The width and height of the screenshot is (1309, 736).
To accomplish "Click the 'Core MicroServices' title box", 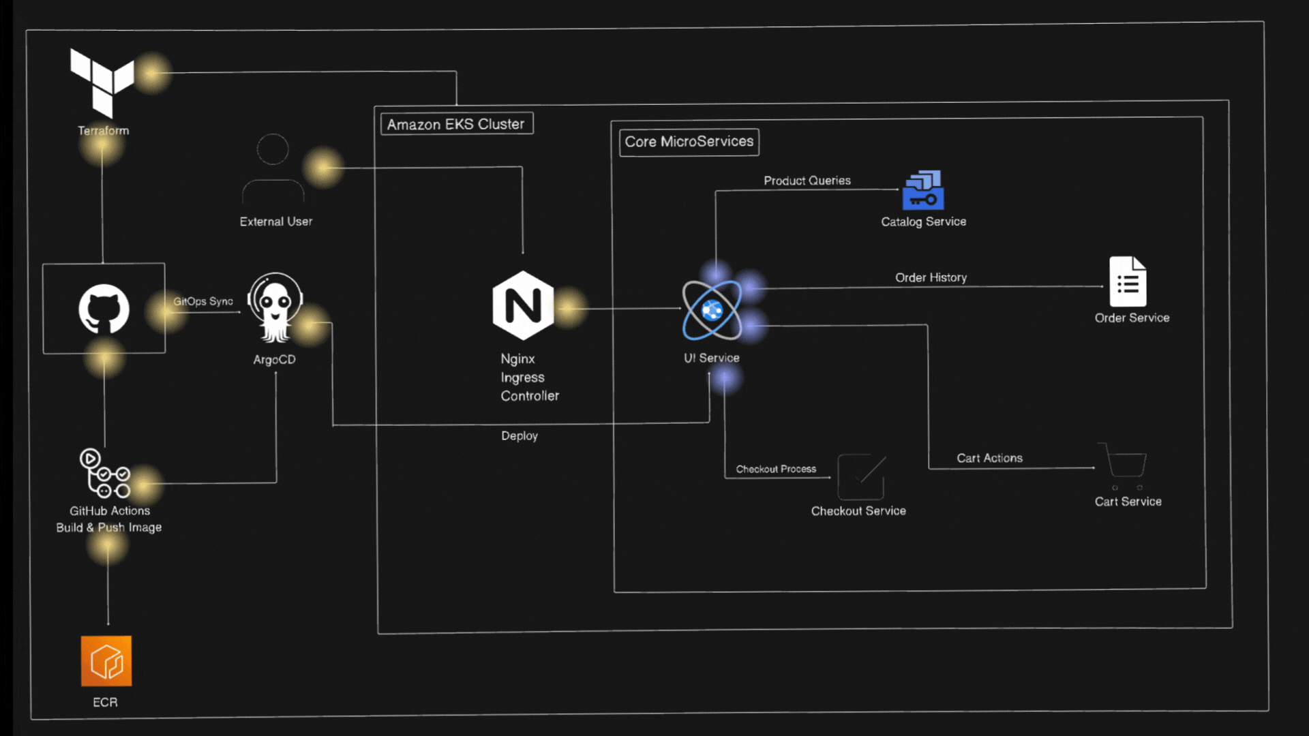I will [689, 142].
